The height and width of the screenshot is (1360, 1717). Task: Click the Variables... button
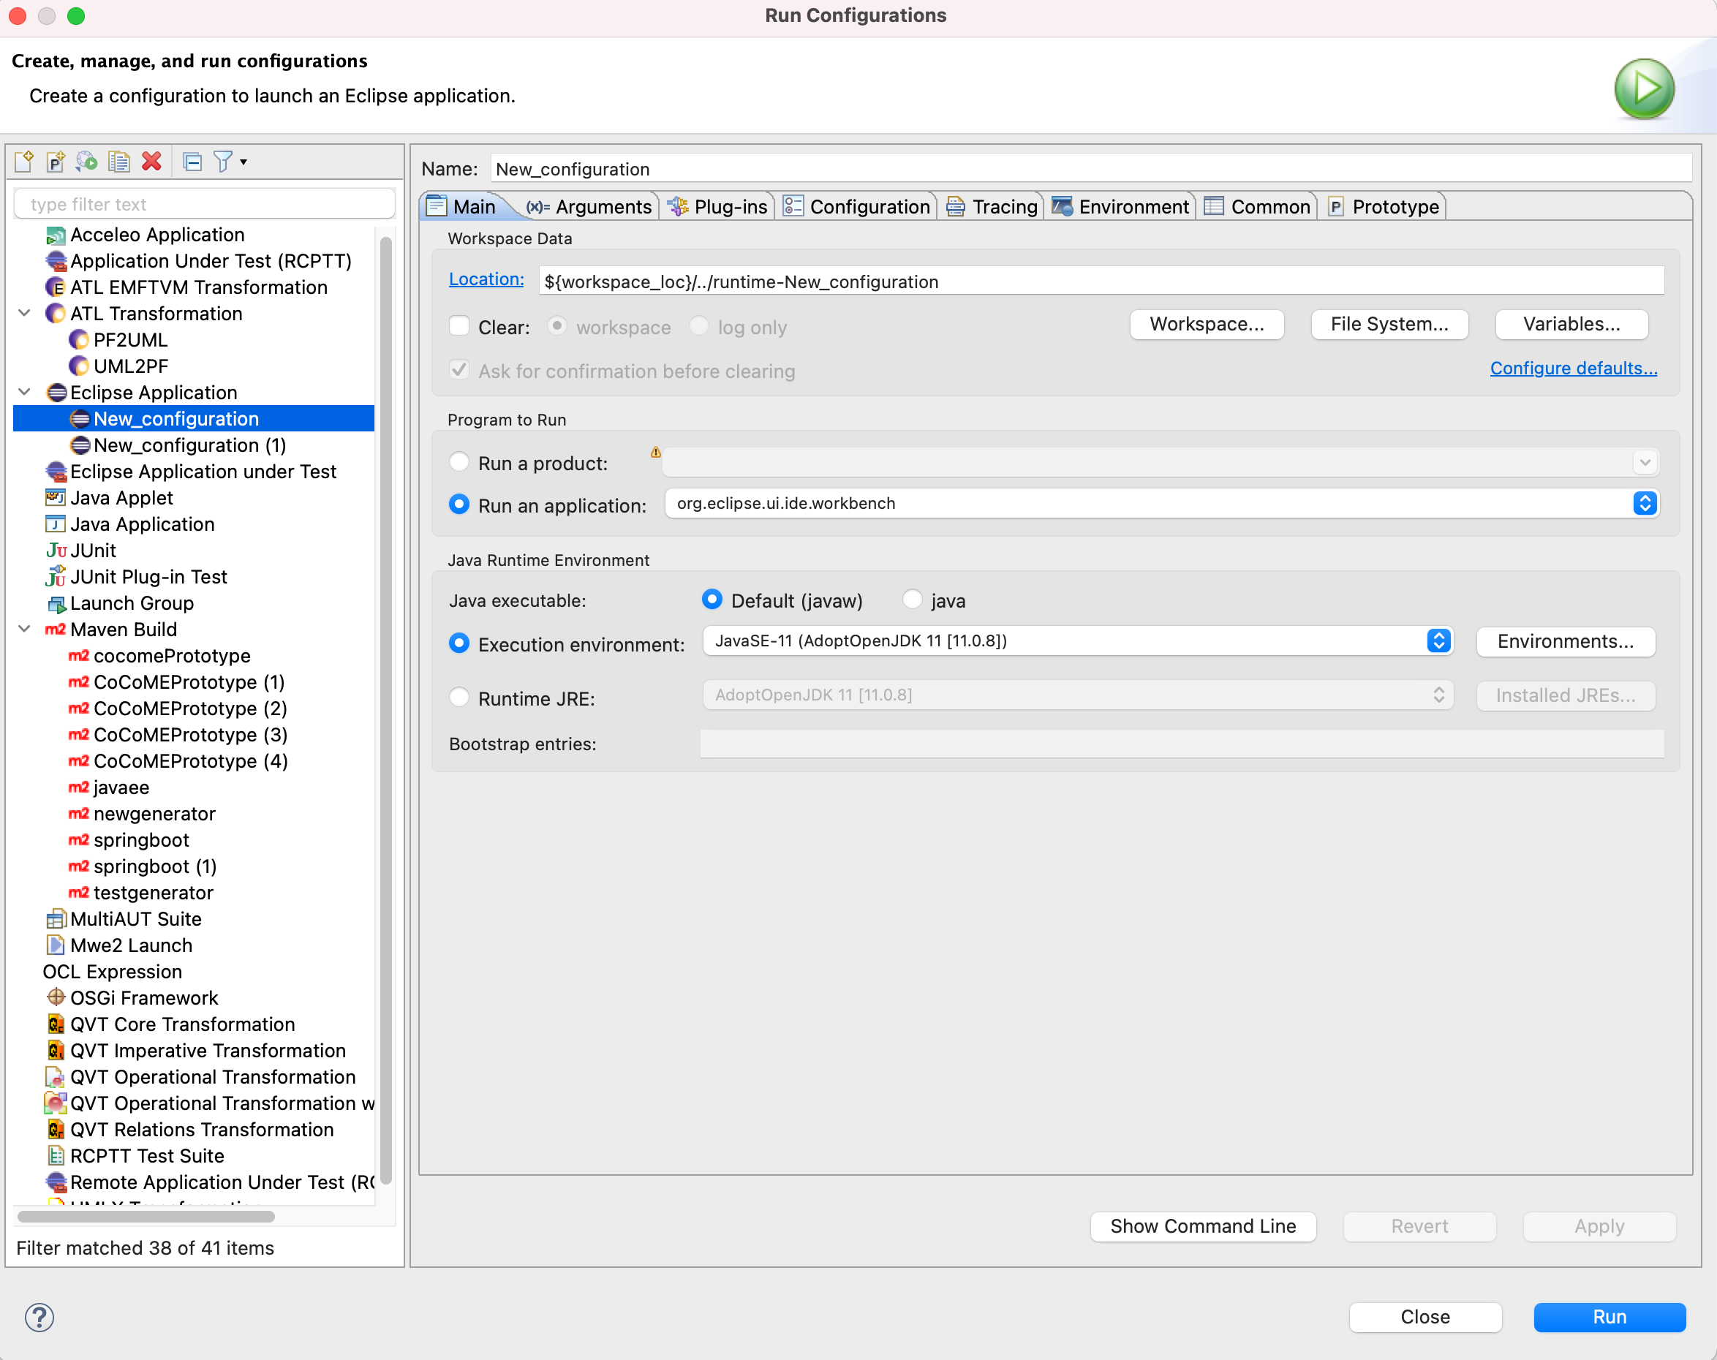tap(1571, 324)
